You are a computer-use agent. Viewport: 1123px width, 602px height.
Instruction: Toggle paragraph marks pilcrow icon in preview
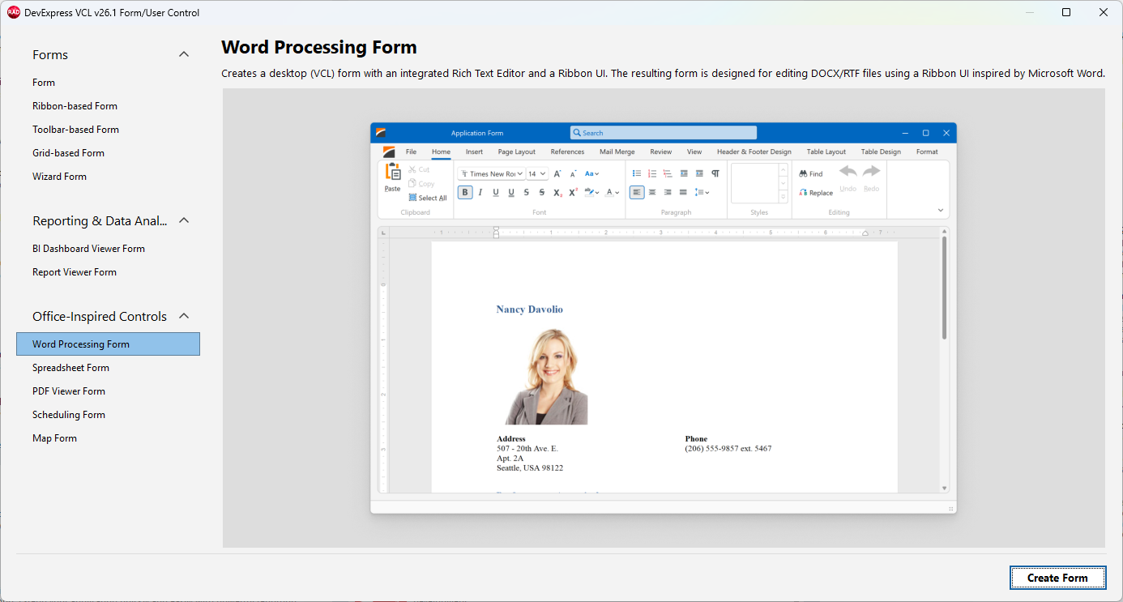(x=715, y=173)
